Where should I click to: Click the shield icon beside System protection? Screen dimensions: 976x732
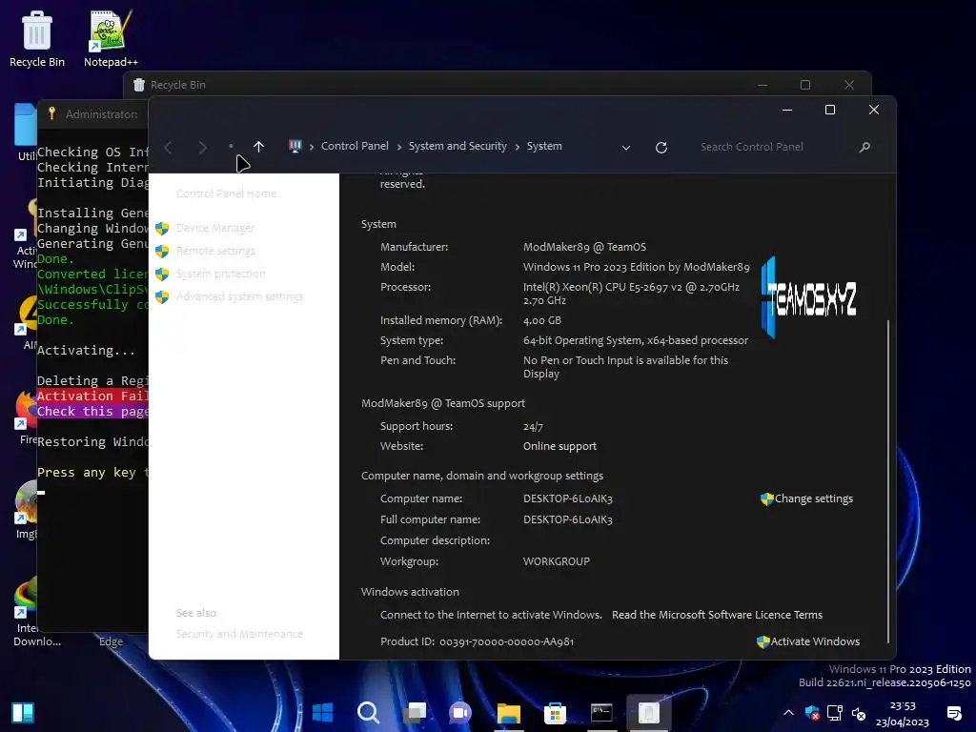(x=162, y=274)
